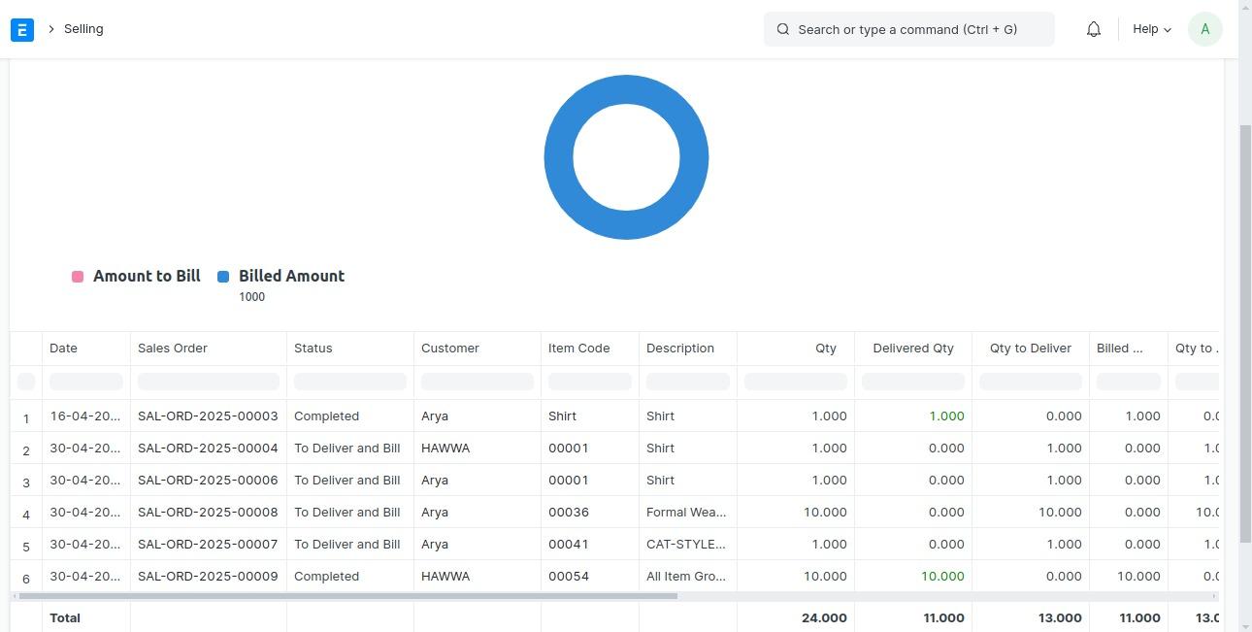Click the Customer filter field
Image resolution: width=1252 pixels, height=632 pixels.
click(477, 381)
